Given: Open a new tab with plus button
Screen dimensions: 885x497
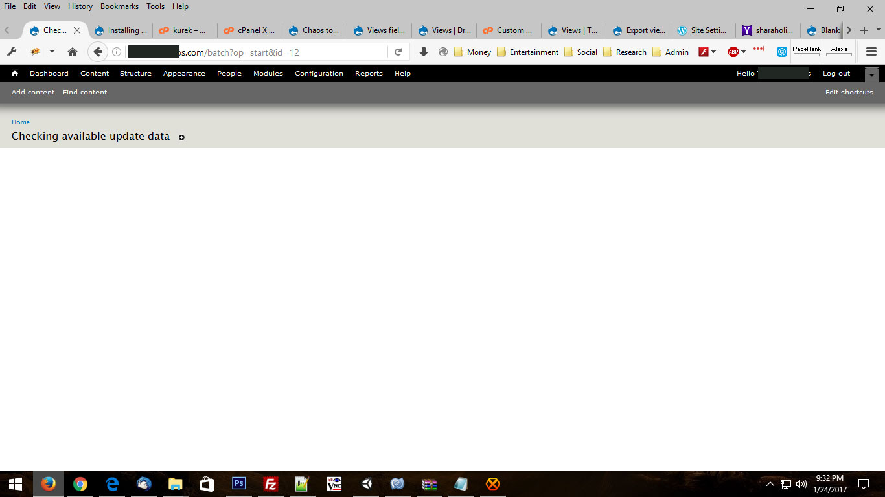Looking at the screenshot, I should click(864, 30).
